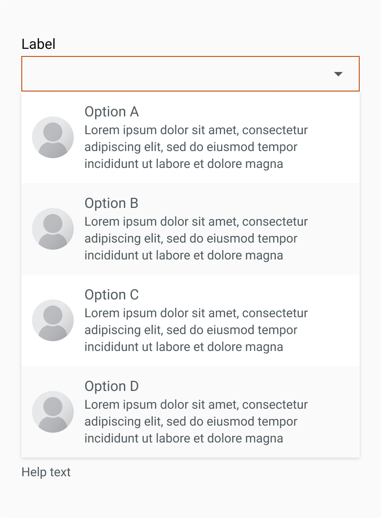This screenshot has width=381, height=518.
Task: Click the Lorem ipsum description under Option C
Action: click(x=196, y=330)
